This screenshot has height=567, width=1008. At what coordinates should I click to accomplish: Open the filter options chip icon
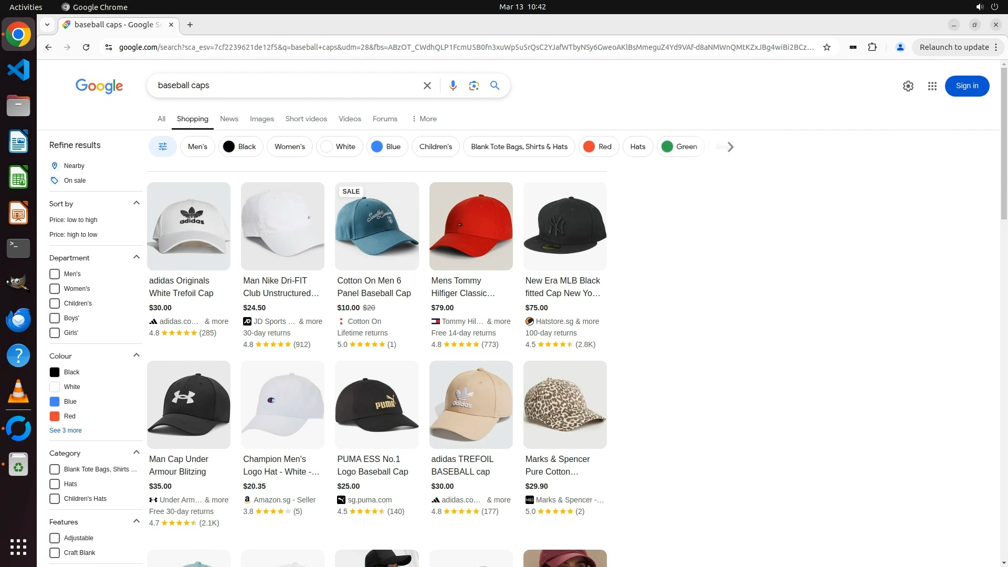coord(163,147)
